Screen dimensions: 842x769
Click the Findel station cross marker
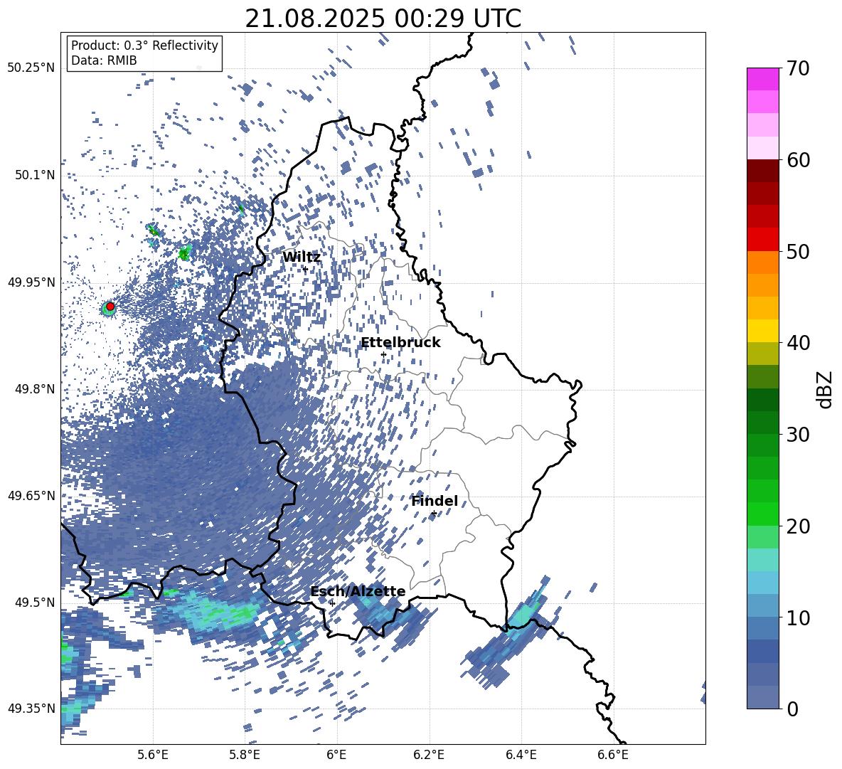[x=434, y=514]
